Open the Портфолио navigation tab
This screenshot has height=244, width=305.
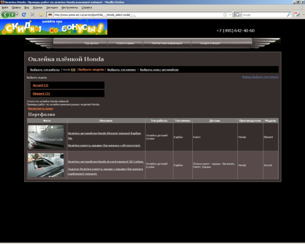92,43
